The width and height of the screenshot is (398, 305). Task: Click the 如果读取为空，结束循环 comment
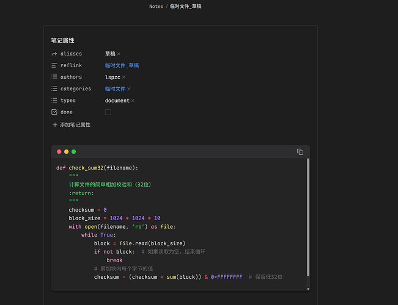174,252
